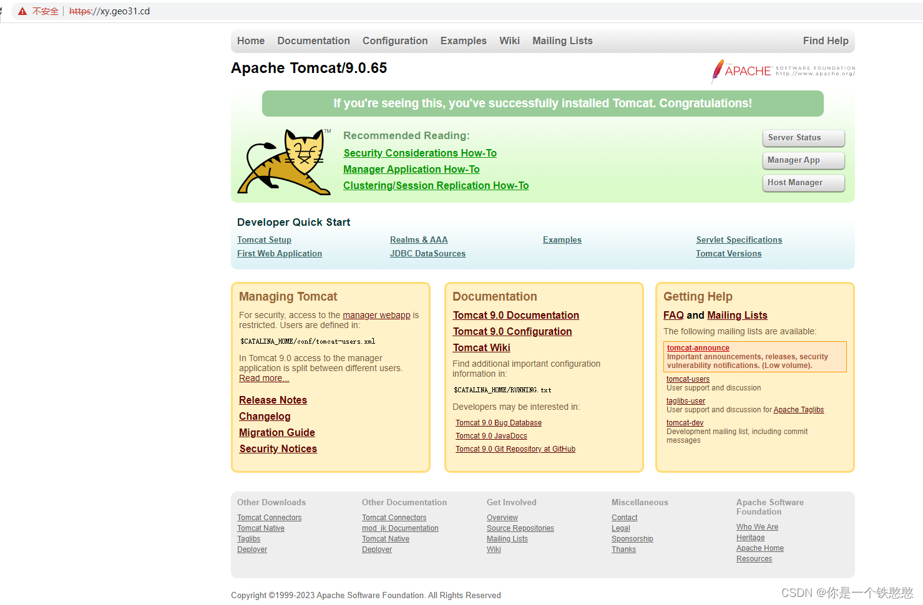The width and height of the screenshot is (923, 605).
Task: Open Tomcat Connectors under Other Downloads
Action: [269, 518]
